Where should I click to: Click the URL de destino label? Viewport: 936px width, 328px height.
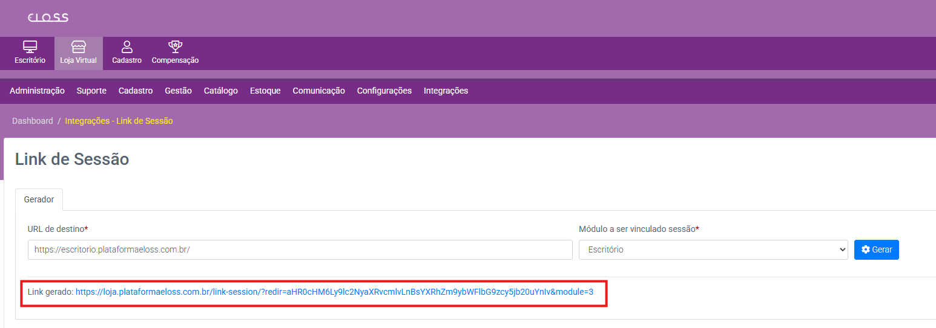58,229
